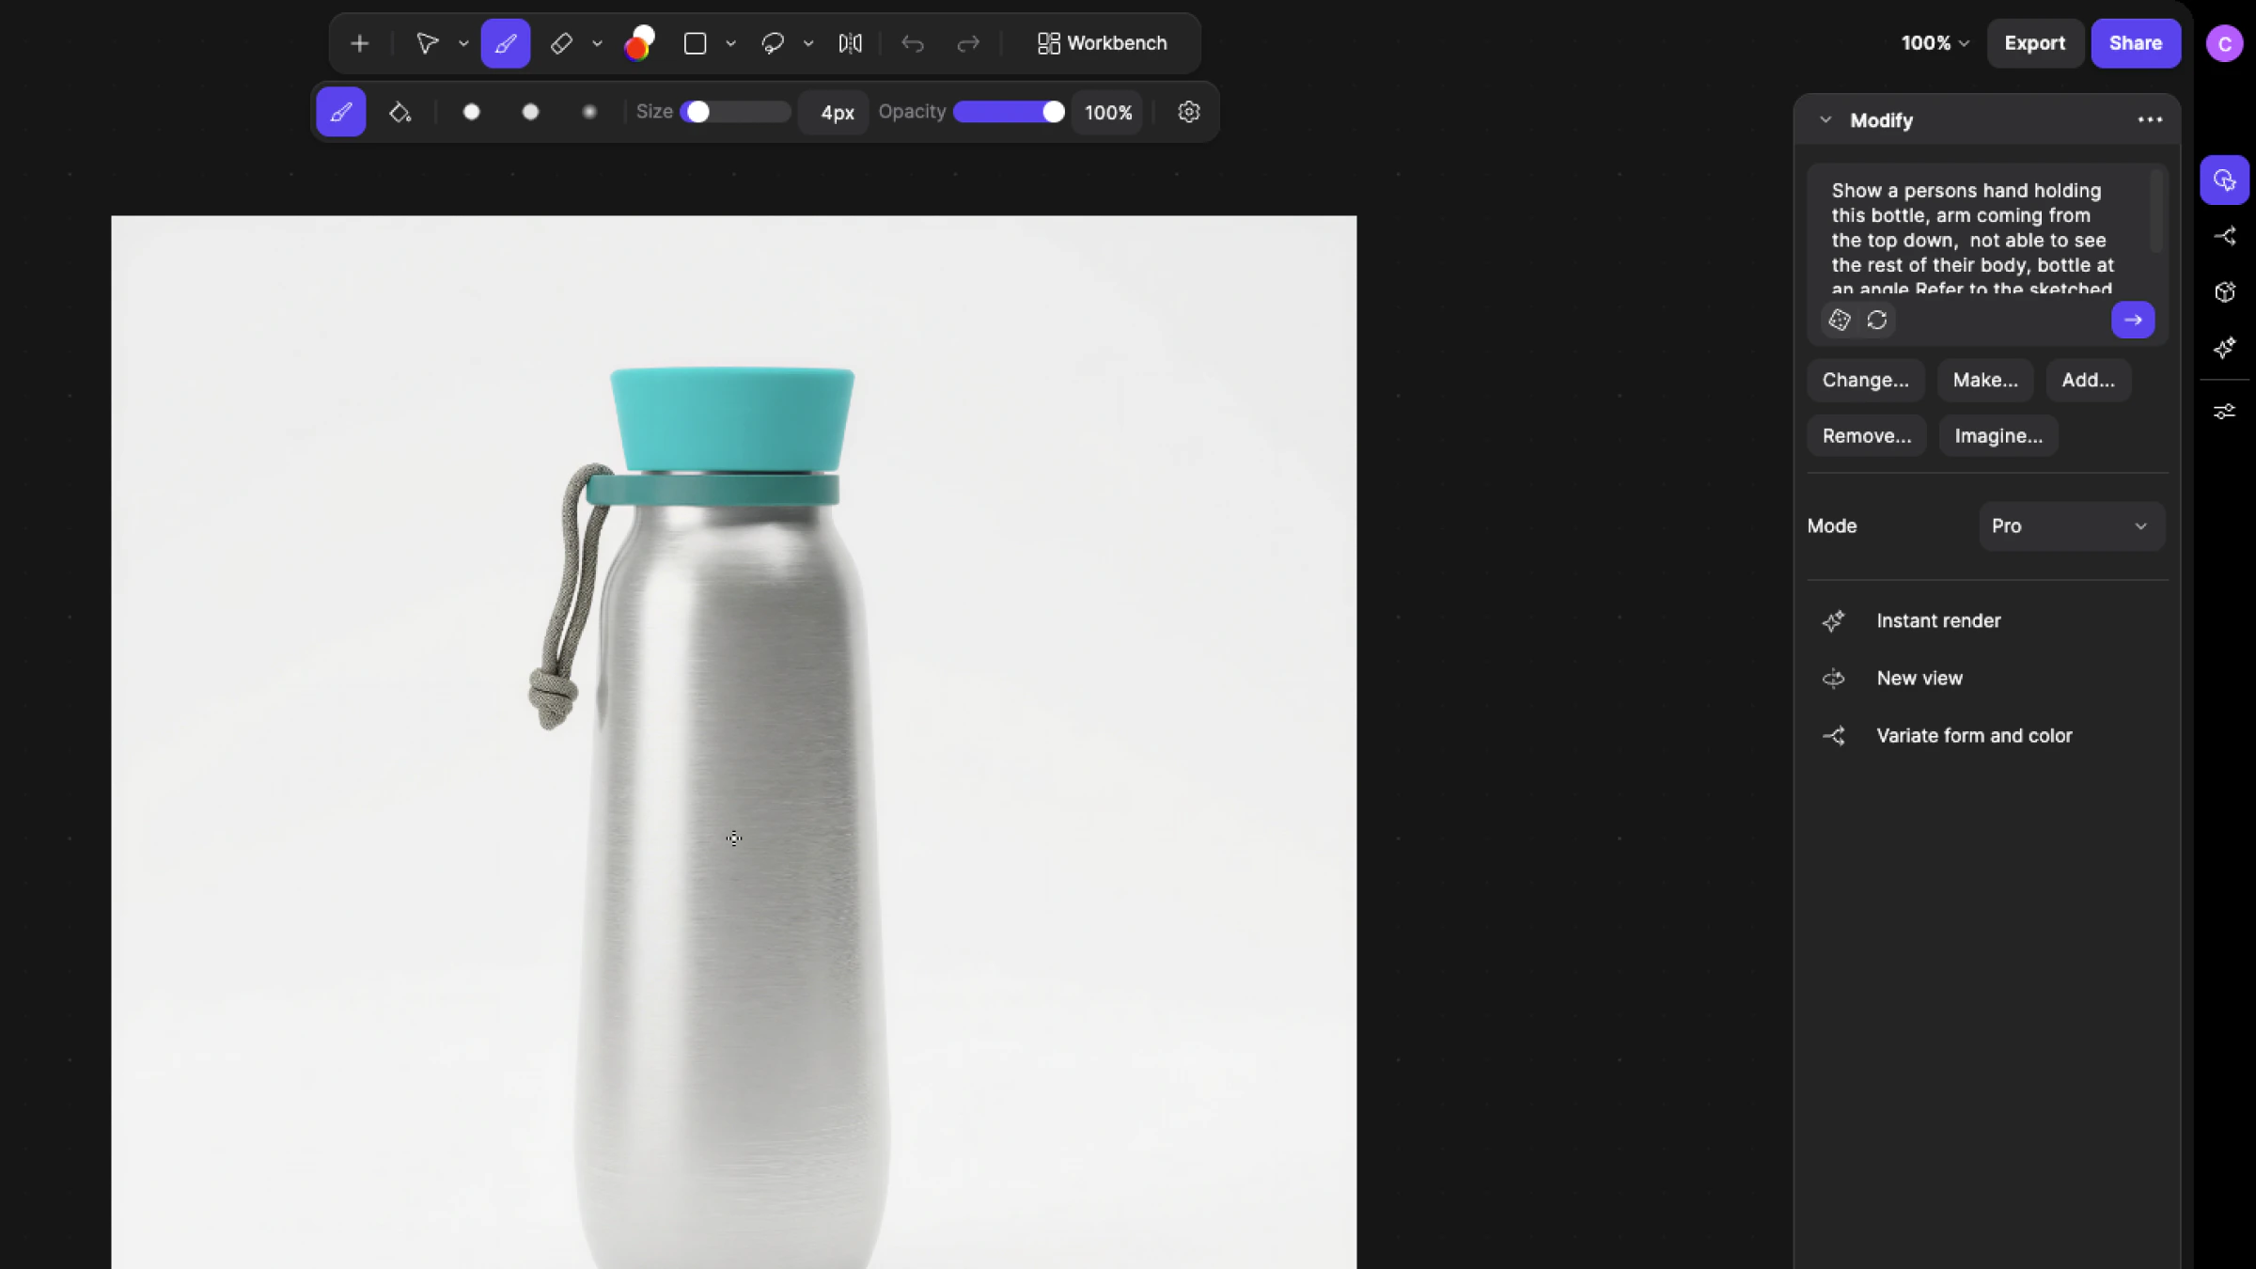Expand the 100% zoom level dropdown
The image size is (2256, 1269).
click(x=1935, y=43)
